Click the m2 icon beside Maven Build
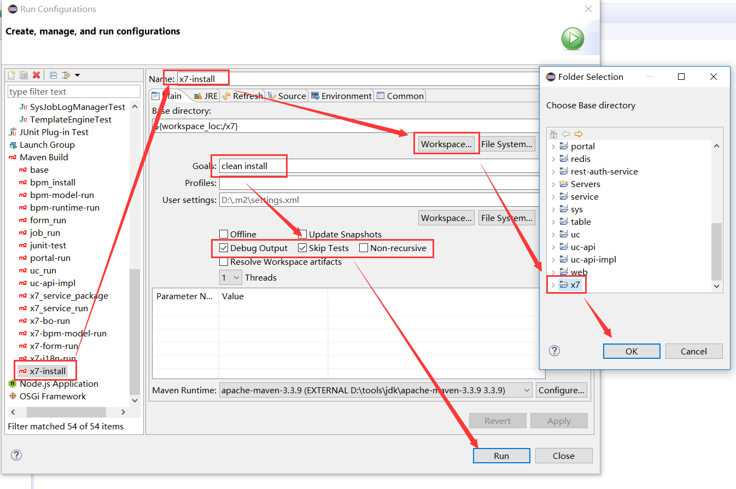736x489 pixels. 13,157
